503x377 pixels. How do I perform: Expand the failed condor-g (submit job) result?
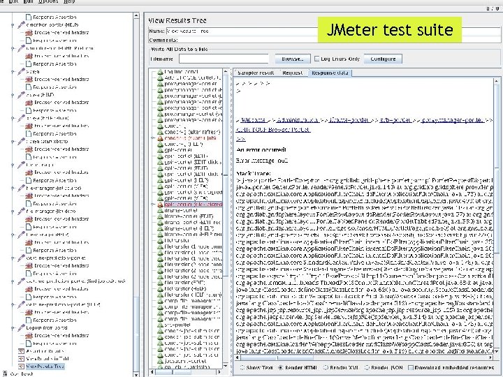coord(153,138)
